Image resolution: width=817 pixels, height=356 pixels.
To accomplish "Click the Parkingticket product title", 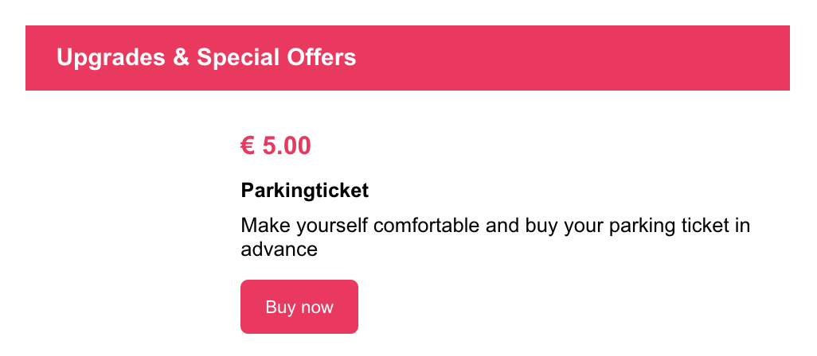I will click(304, 191).
